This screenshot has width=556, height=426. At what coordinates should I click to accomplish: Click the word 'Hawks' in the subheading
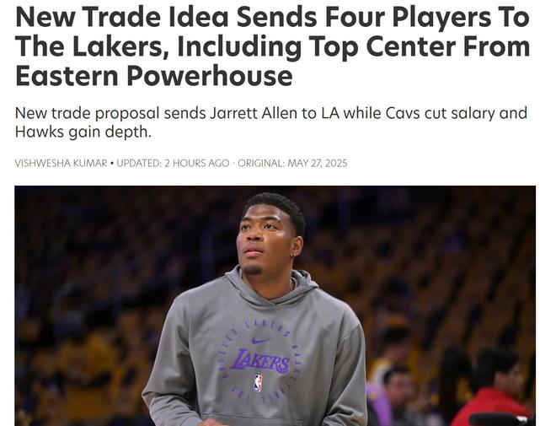point(40,132)
